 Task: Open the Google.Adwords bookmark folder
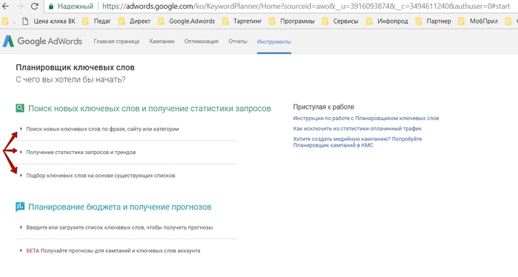coord(186,21)
